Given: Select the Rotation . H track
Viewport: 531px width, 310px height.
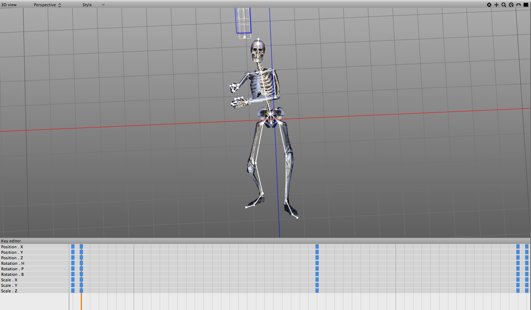Looking at the screenshot, I should click(12, 263).
